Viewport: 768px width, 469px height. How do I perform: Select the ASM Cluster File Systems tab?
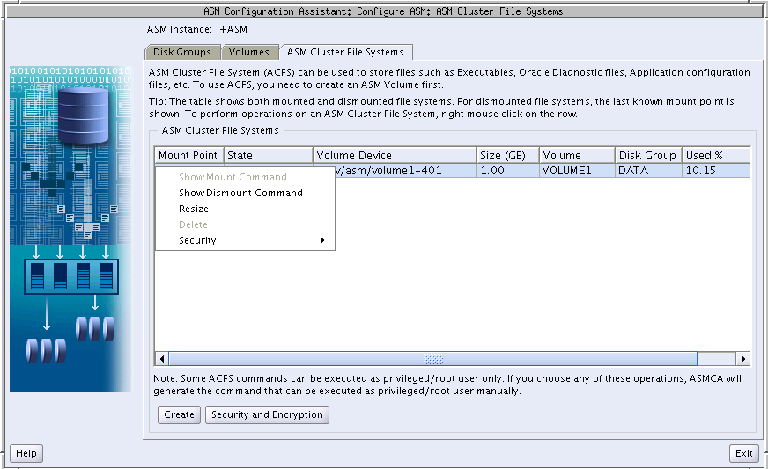(345, 52)
